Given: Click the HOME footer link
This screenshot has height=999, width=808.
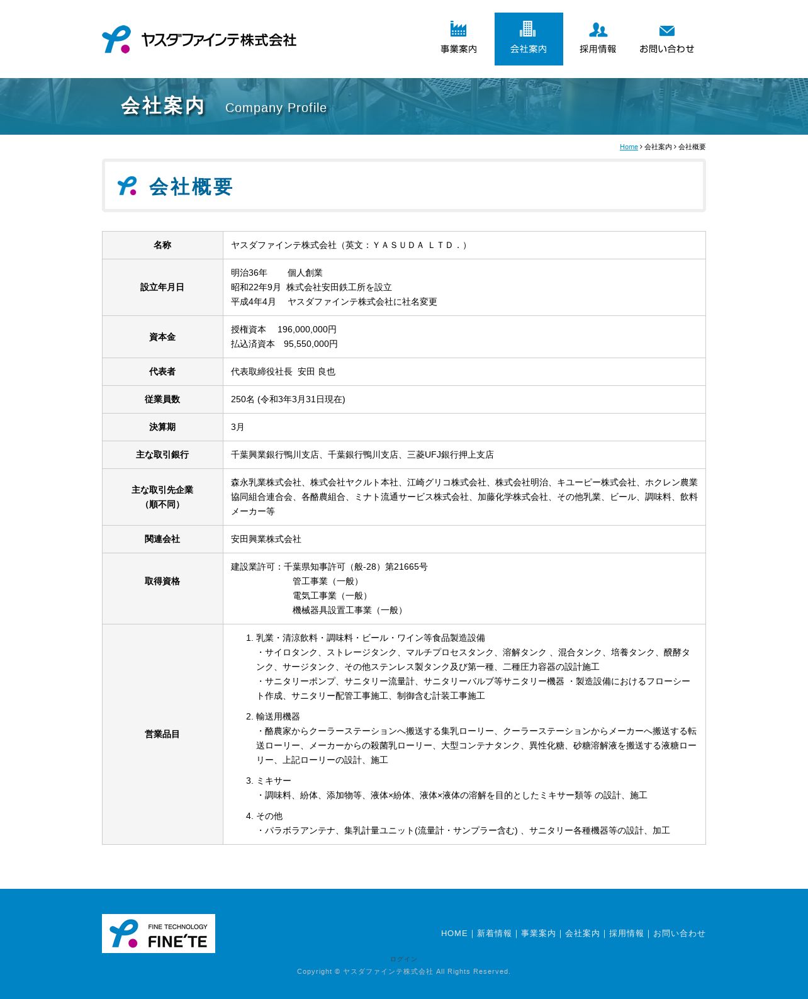Looking at the screenshot, I should pyautogui.click(x=454, y=934).
